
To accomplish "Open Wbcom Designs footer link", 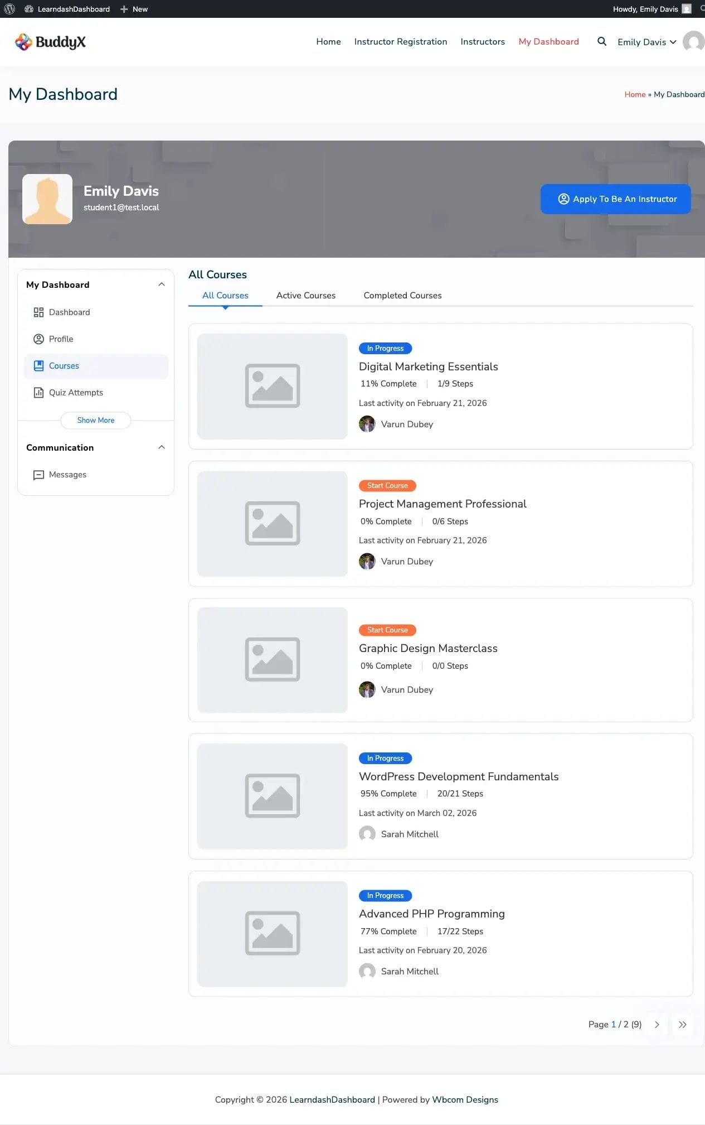I will (x=465, y=1100).
